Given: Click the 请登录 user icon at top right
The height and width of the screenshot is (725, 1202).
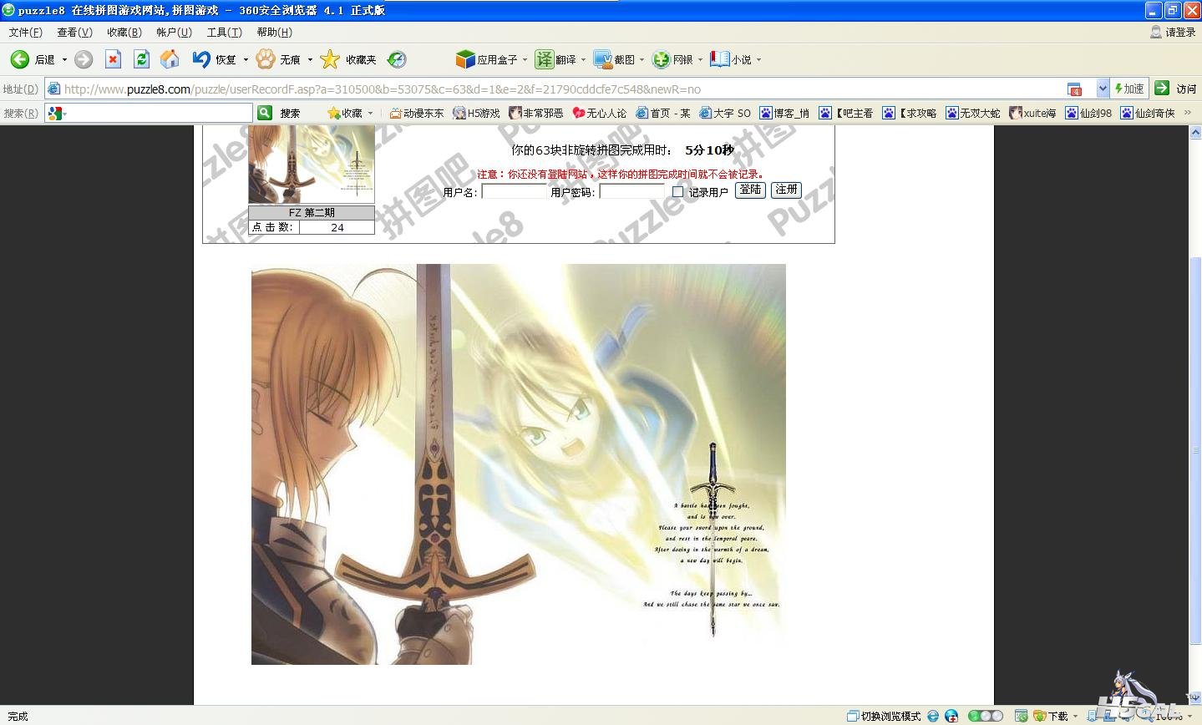Looking at the screenshot, I should coord(1156,32).
